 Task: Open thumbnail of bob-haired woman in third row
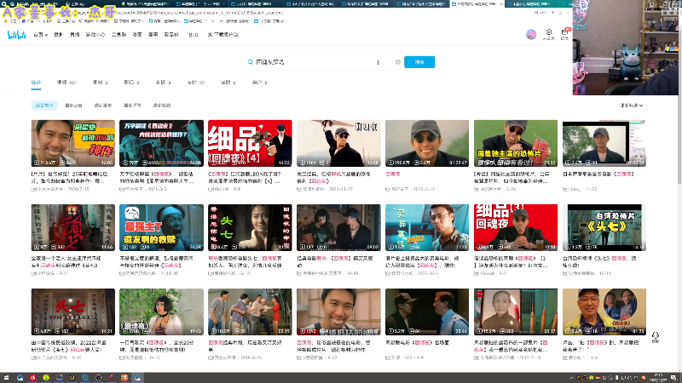[161, 312]
